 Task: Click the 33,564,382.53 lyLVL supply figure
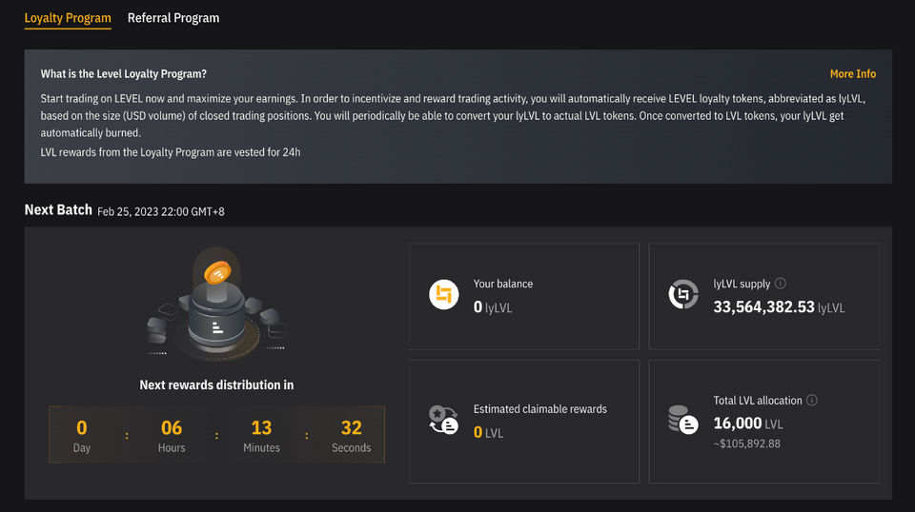click(x=764, y=306)
